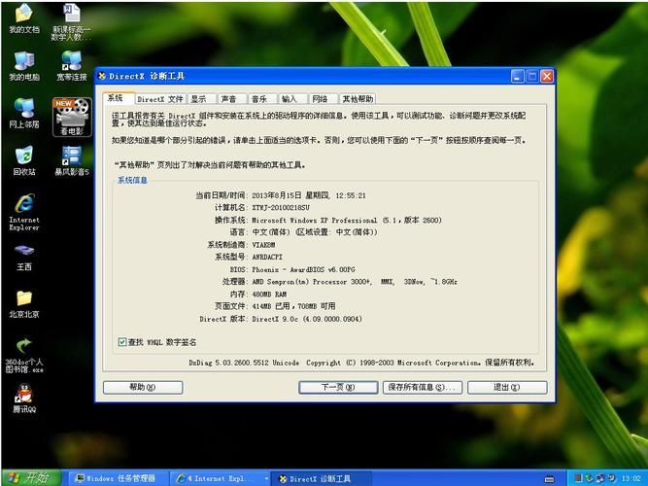Minimize the DirectX 诊断工具 window
The width and height of the screenshot is (648, 486).
[x=518, y=76]
